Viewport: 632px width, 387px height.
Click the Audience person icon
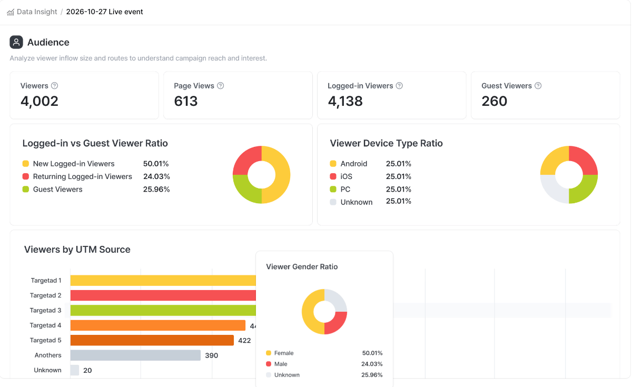click(16, 42)
